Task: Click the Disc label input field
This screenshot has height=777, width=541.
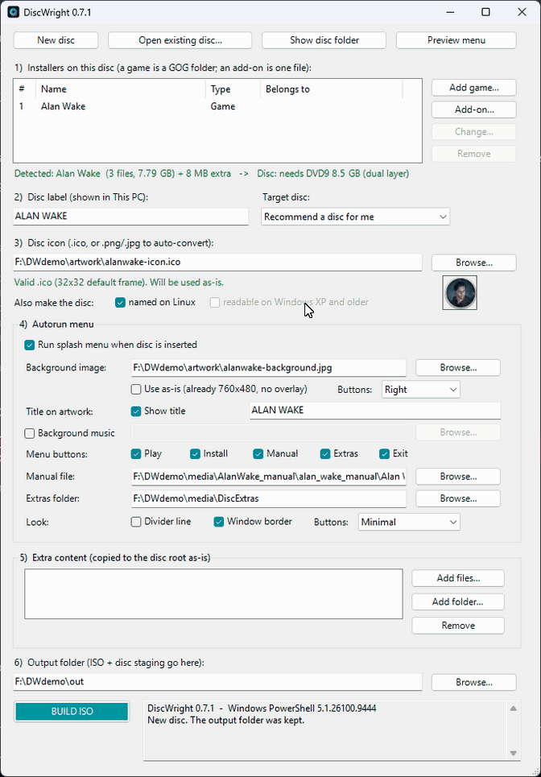Action: pos(130,217)
